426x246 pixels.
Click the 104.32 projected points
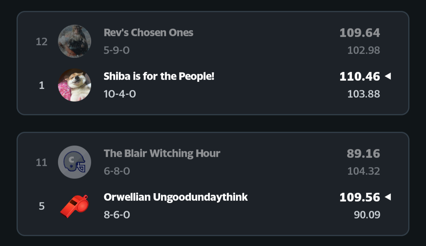click(x=363, y=171)
